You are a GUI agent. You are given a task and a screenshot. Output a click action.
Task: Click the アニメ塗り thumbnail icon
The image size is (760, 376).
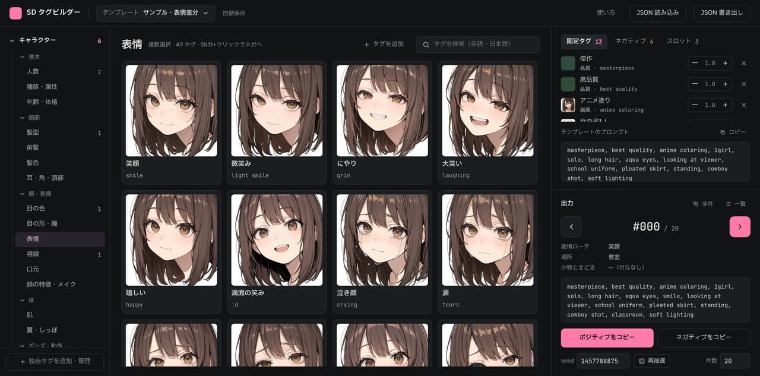(568, 105)
